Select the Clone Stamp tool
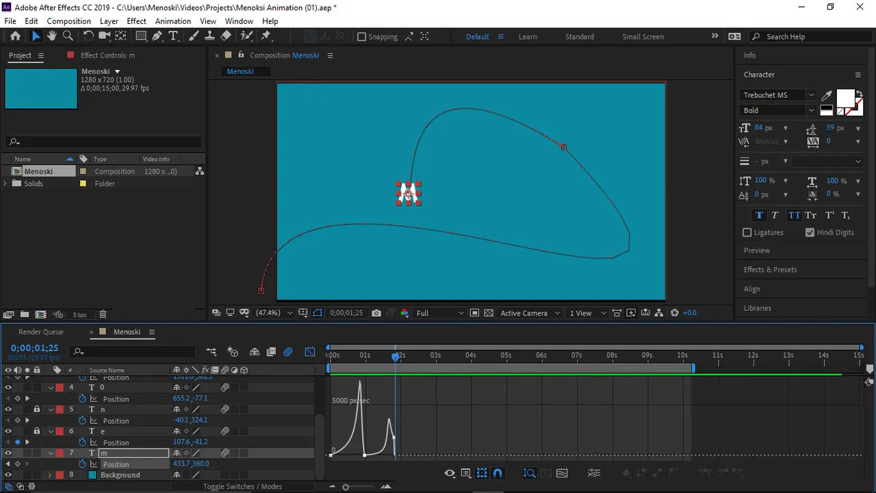The image size is (876, 493). point(209,36)
